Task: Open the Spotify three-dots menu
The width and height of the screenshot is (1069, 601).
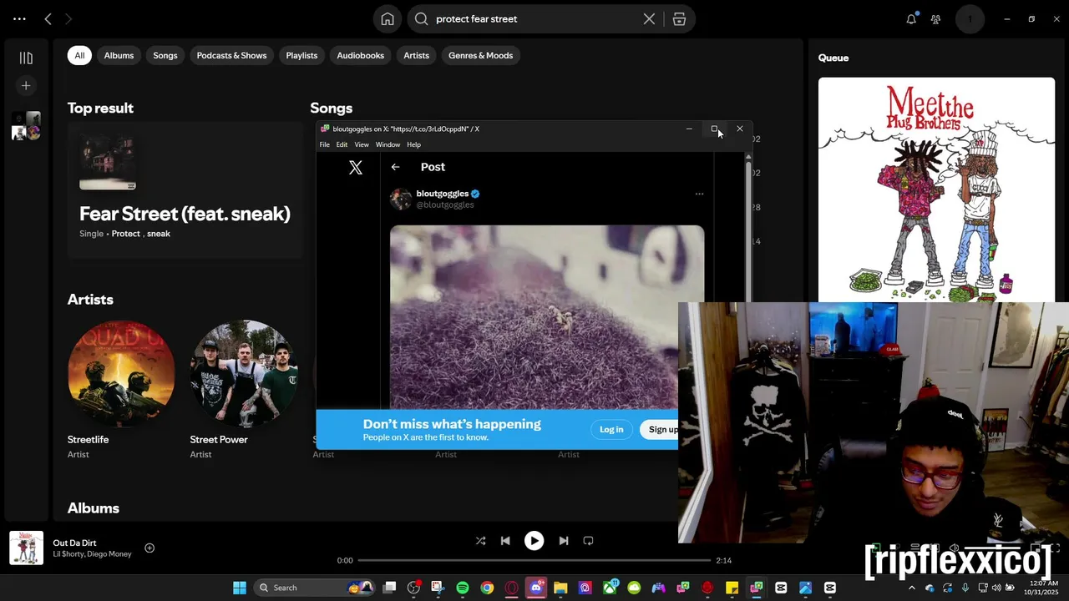Action: pyautogui.click(x=19, y=19)
